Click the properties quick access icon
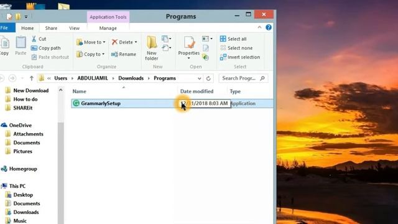Screen dimensions: 398x224 click(9, 17)
